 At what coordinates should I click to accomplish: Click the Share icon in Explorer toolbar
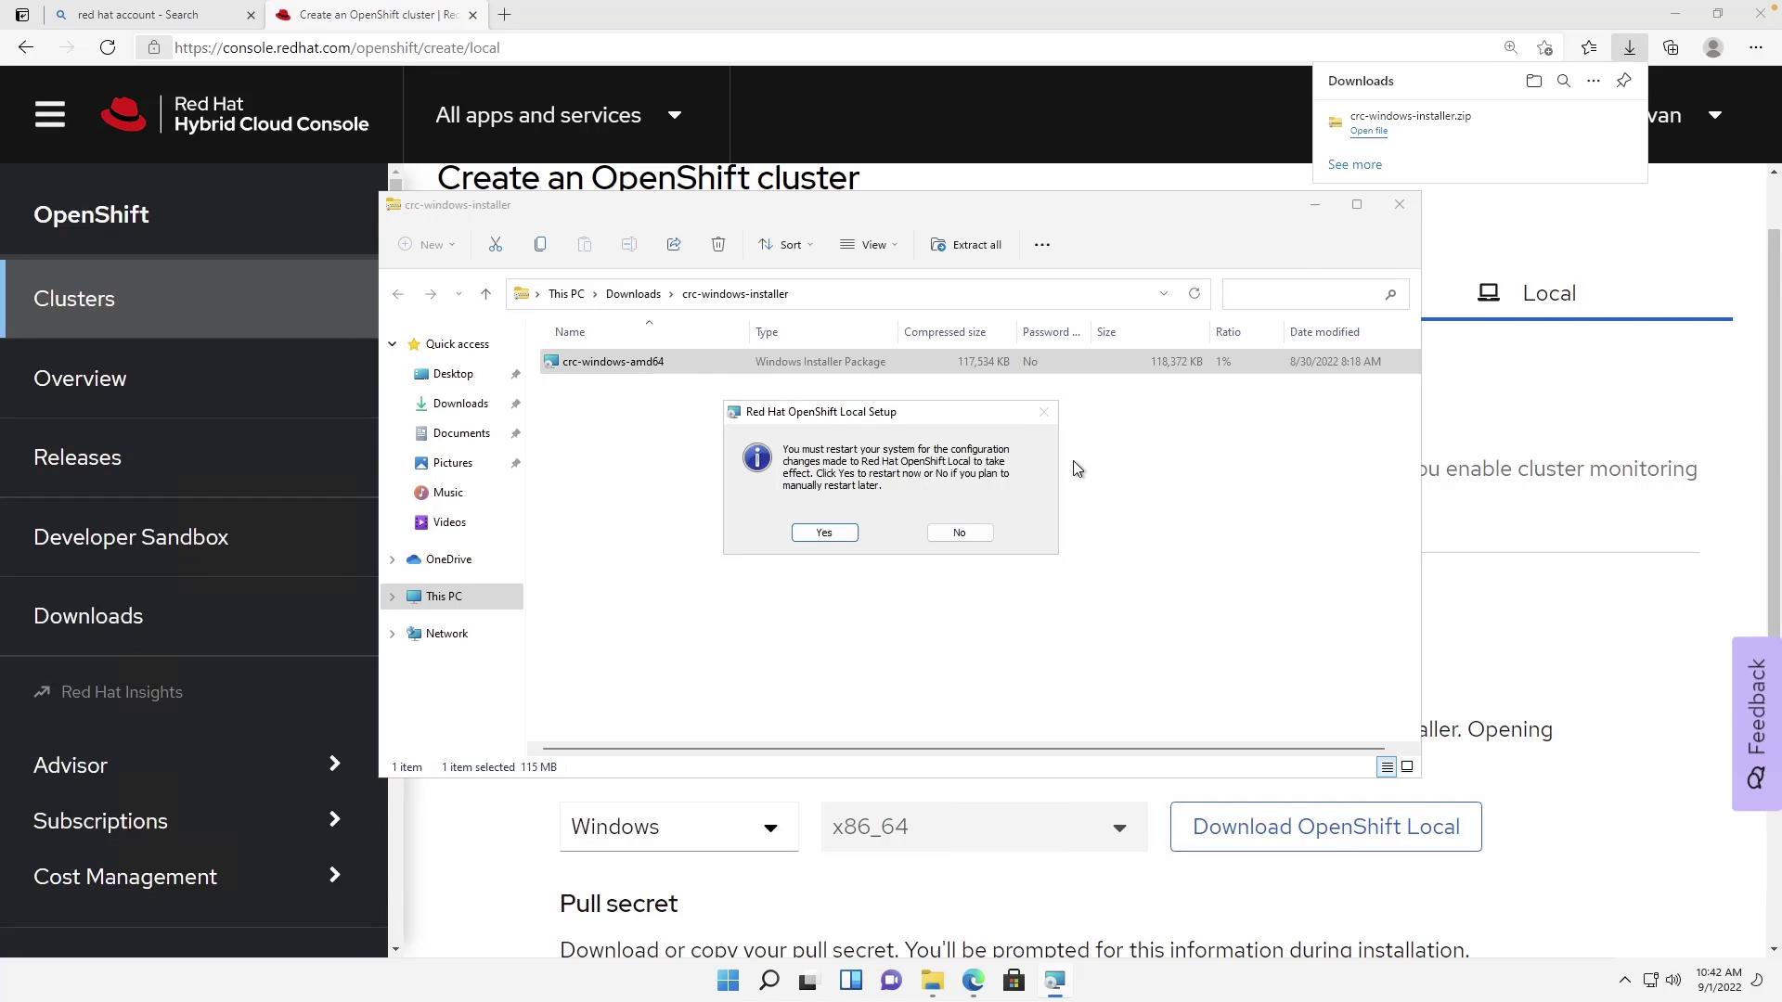[x=674, y=245]
